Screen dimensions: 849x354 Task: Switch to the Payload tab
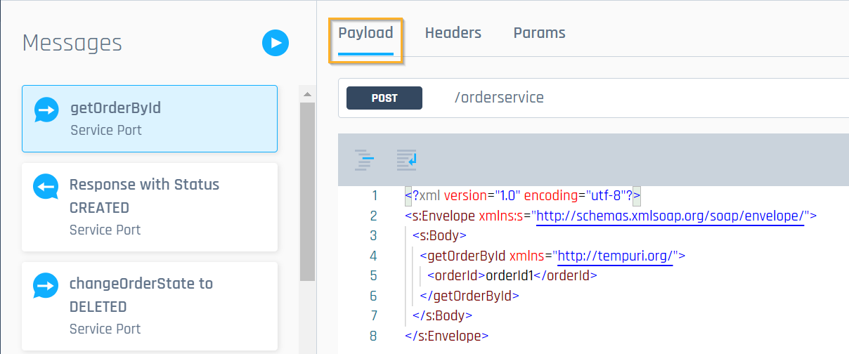(365, 33)
